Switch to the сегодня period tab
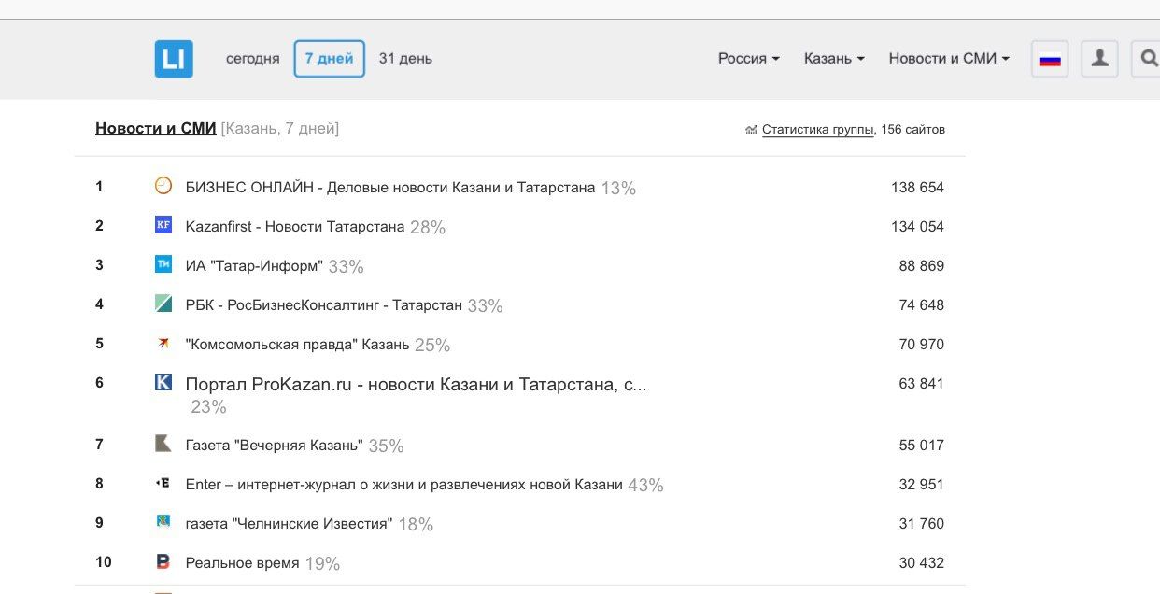1160x594 pixels. coord(252,59)
